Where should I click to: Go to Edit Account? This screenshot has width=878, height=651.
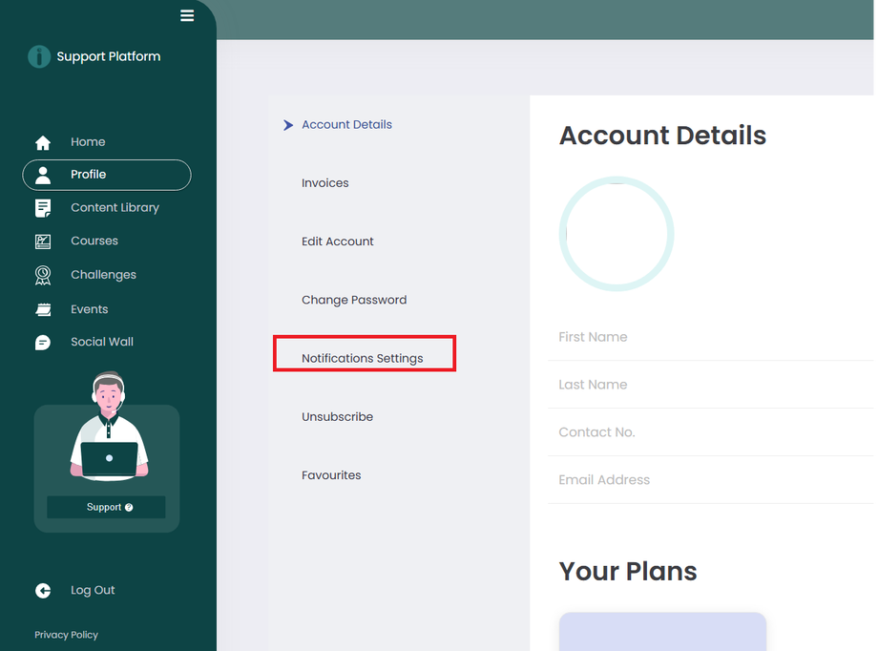338,241
